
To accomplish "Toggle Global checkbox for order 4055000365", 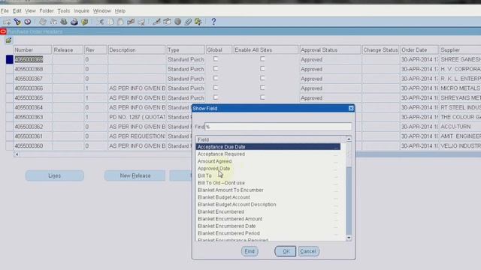I will [216, 97].
